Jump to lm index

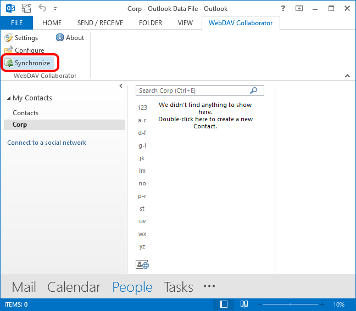pos(142,171)
